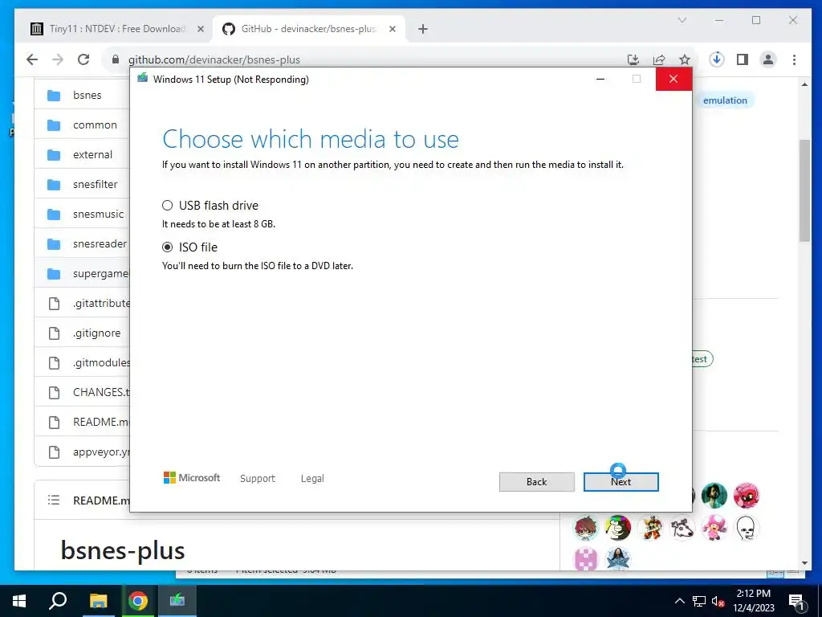Open the supergameboy folder in GitHub

[x=100, y=274]
